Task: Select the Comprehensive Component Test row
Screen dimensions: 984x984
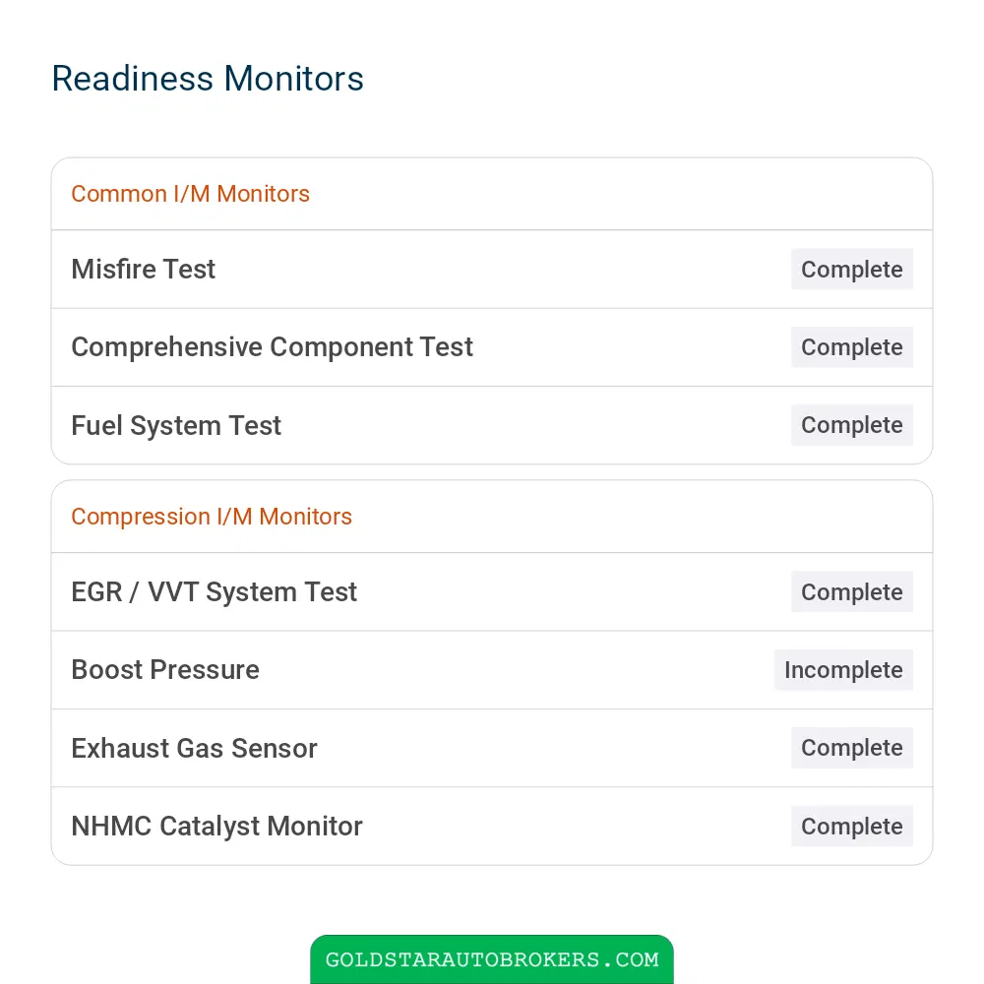Action: coord(492,347)
